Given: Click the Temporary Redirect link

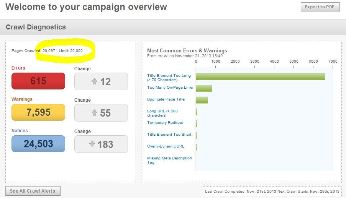Looking at the screenshot, I should [165, 123].
